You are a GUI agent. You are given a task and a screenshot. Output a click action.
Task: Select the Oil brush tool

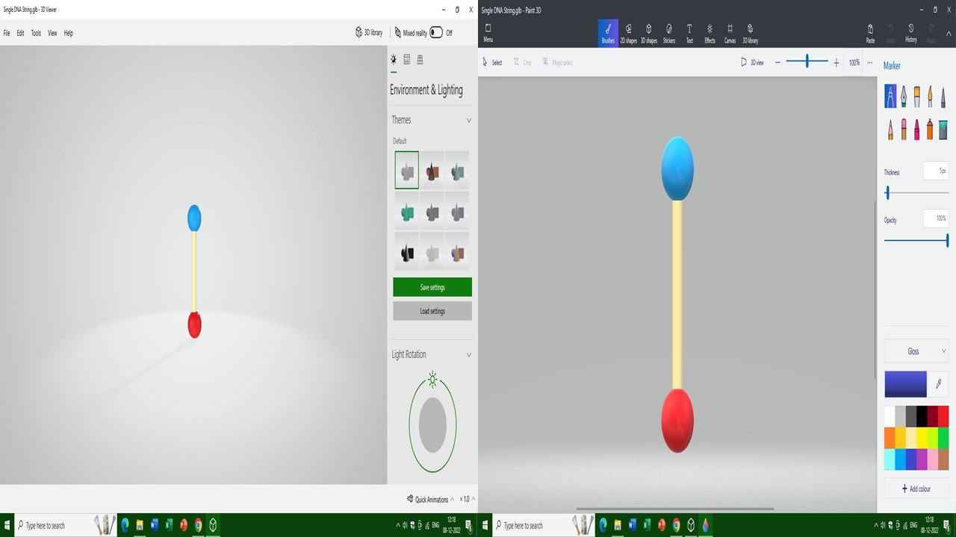tap(917, 96)
